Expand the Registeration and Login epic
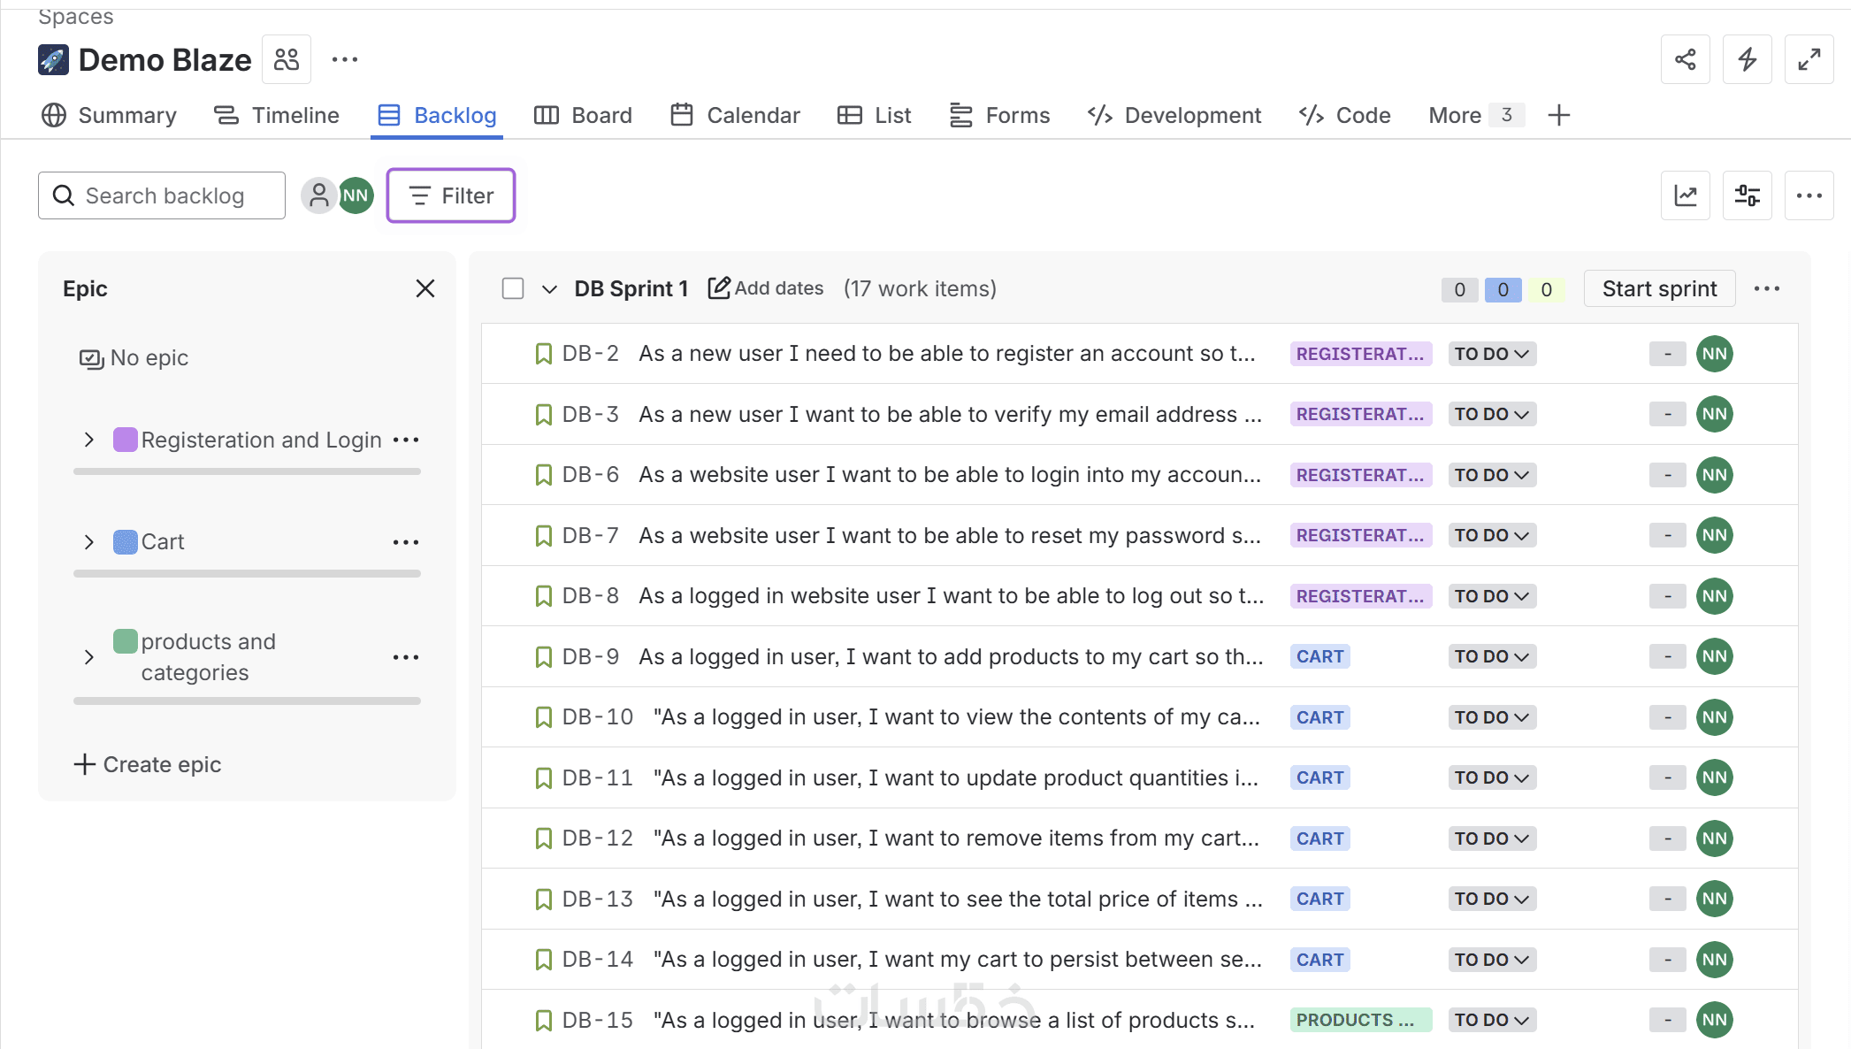Viewport: 1851px width, 1049px height. 88,440
